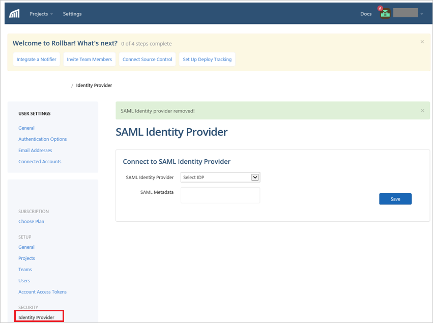Click the 'SAML Identity provider removed!' message
The image size is (433, 323).
click(158, 111)
